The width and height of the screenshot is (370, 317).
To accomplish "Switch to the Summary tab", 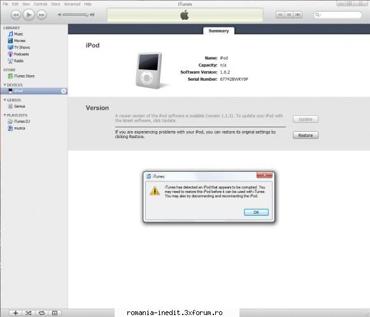I will click(x=218, y=31).
